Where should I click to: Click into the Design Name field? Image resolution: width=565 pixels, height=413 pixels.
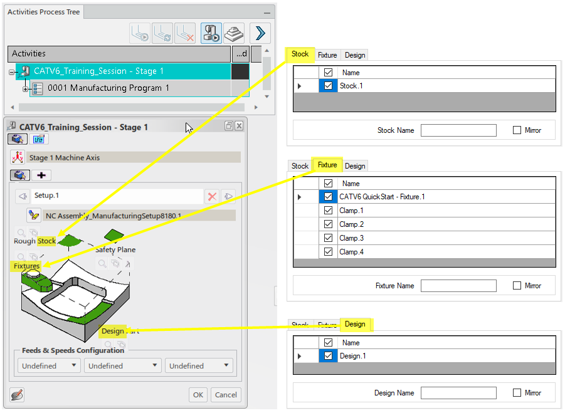click(x=458, y=393)
